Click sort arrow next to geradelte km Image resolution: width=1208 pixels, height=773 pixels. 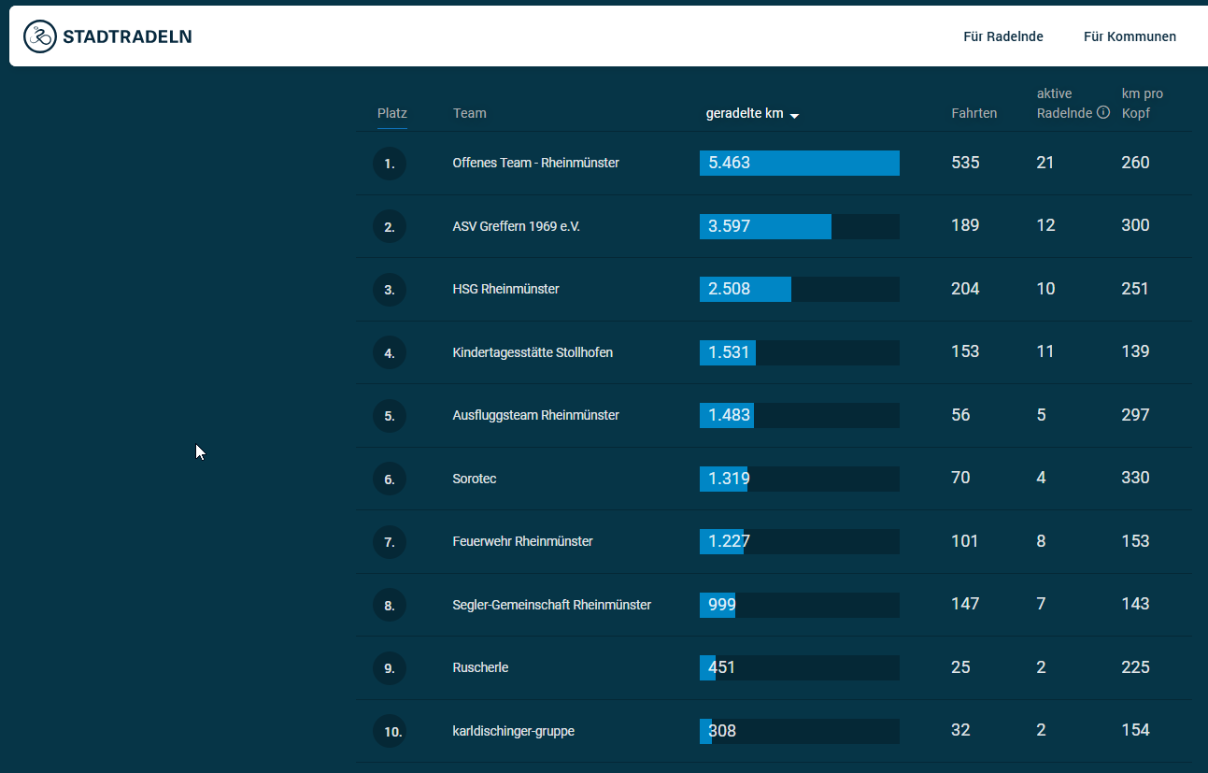pos(794,115)
